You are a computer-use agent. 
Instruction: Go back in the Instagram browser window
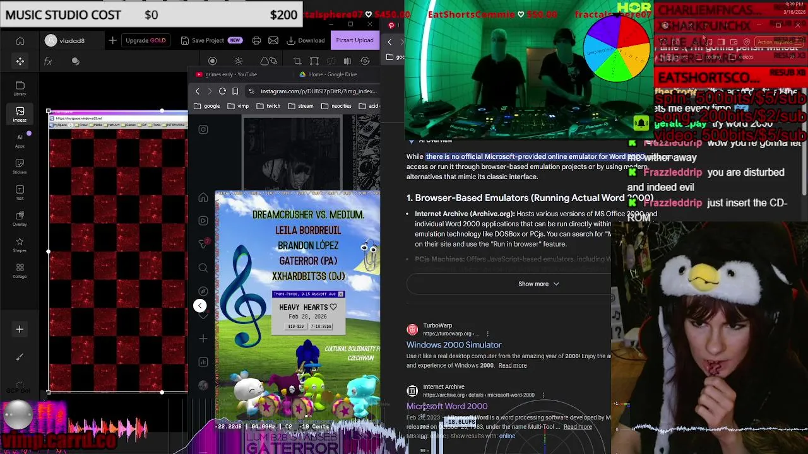point(197,91)
